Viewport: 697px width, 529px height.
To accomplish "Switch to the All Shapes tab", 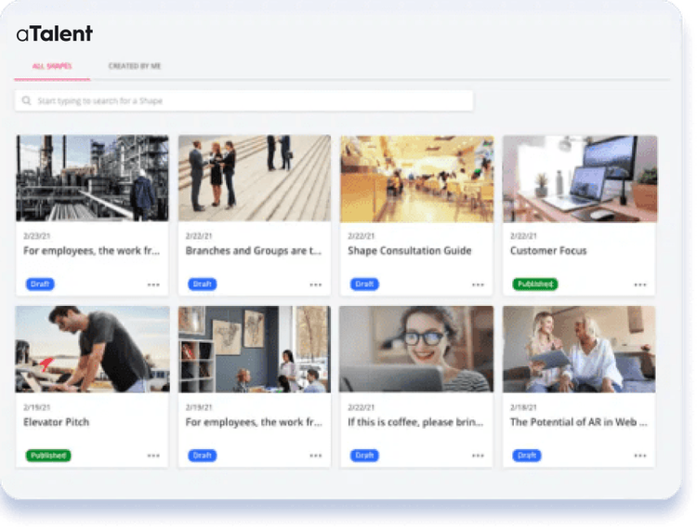I will click(52, 67).
